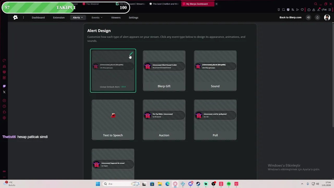This screenshot has width=334, height=188.
Task: Switch to the Dashboard / Streamlabs browser tab
Action: tap(130, 4)
